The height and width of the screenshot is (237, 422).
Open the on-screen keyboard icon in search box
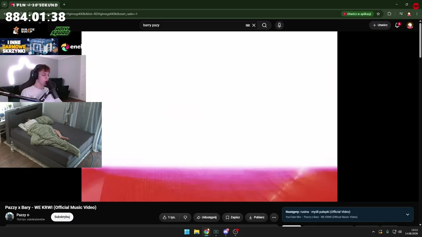tap(248, 25)
